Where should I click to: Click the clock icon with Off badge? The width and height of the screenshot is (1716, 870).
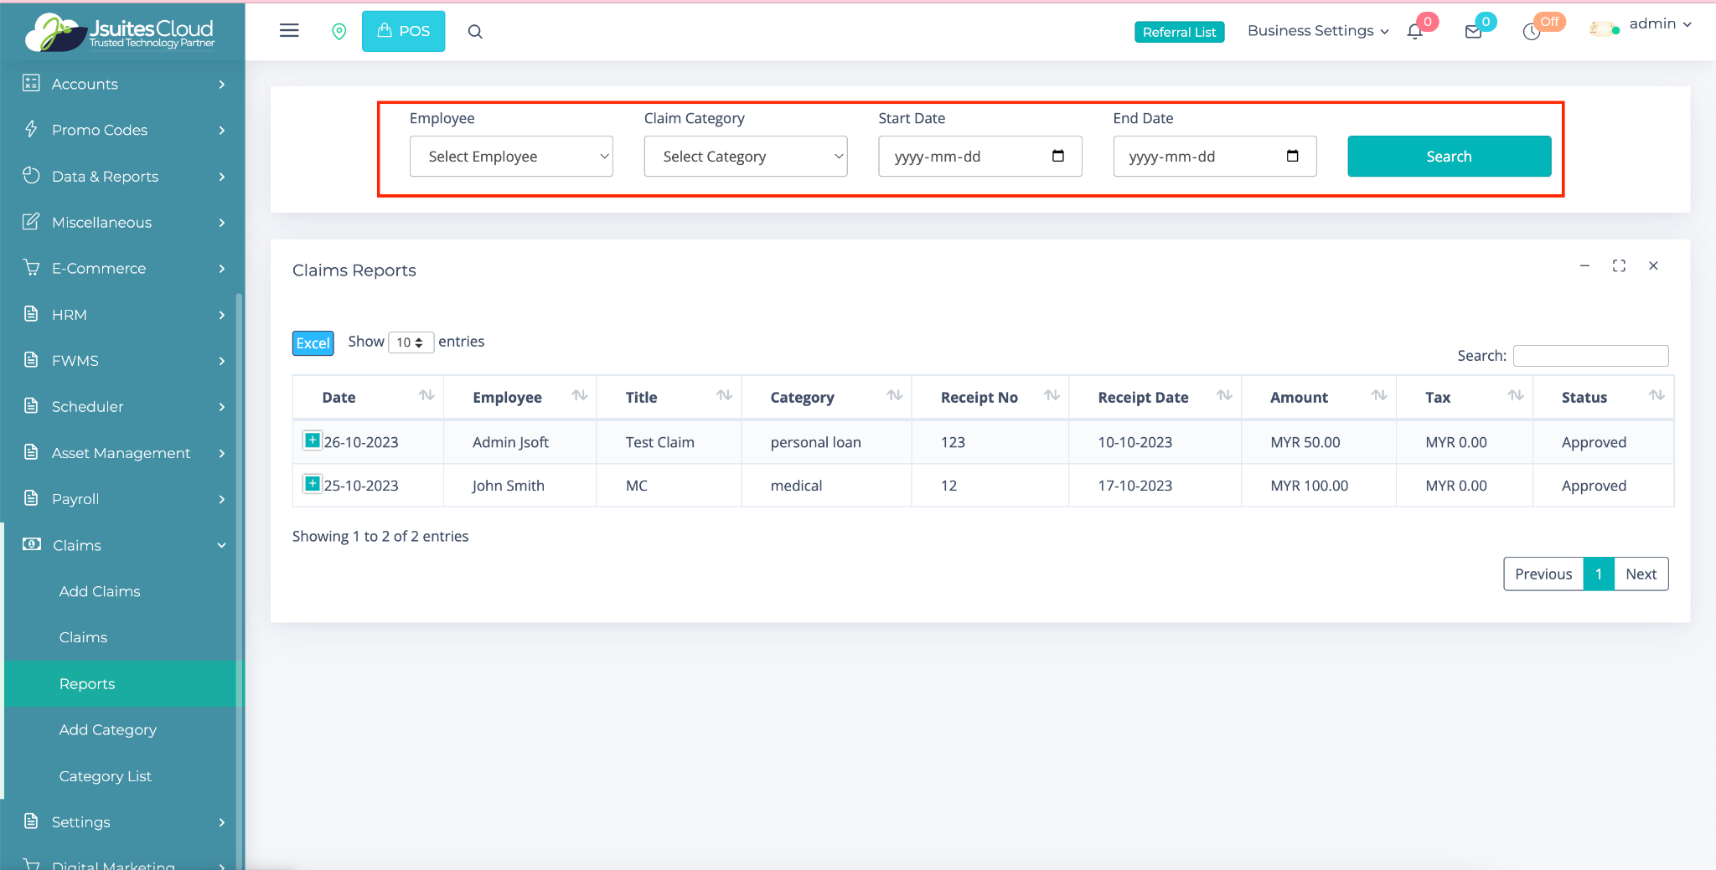pos(1532,32)
